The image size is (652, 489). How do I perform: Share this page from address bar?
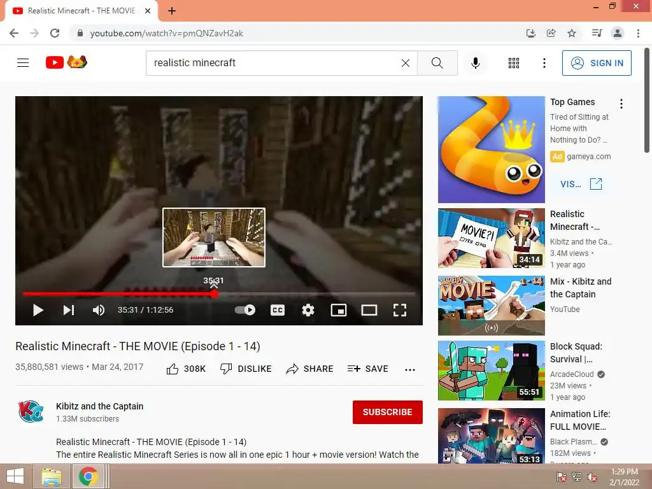tap(551, 33)
